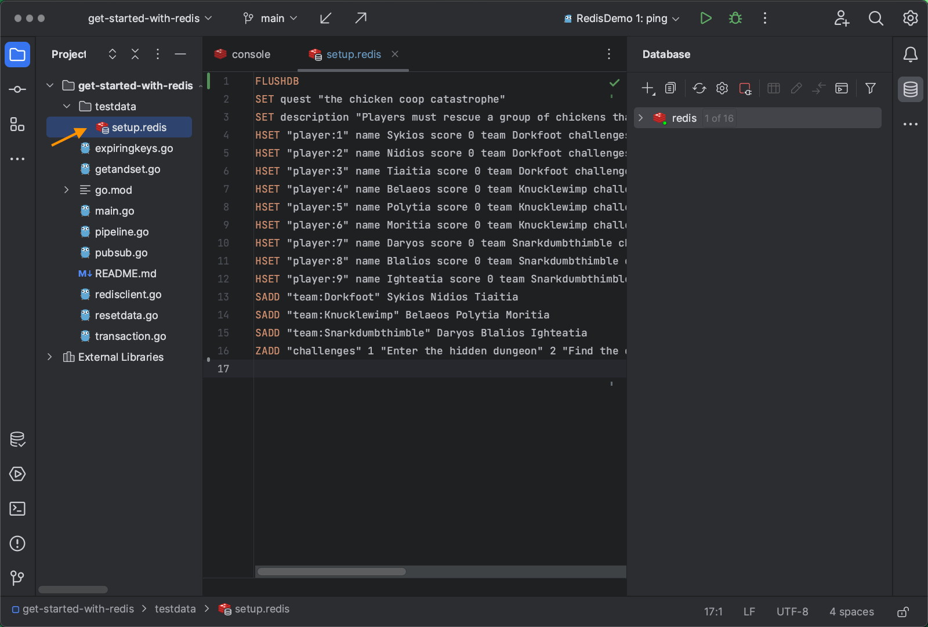Expand the go.mod file node
Viewport: 928px width, 627px height.
(66, 190)
